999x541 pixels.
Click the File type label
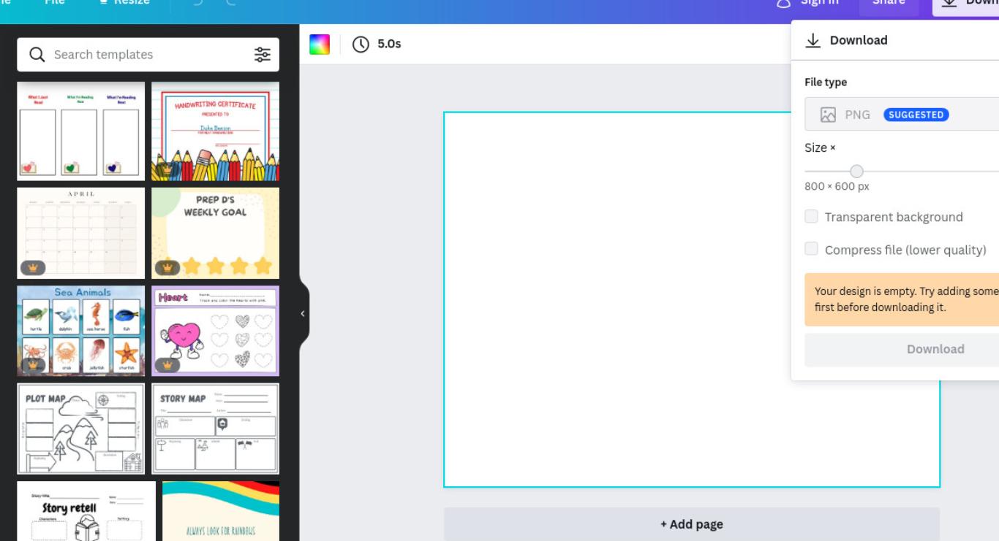(x=826, y=83)
